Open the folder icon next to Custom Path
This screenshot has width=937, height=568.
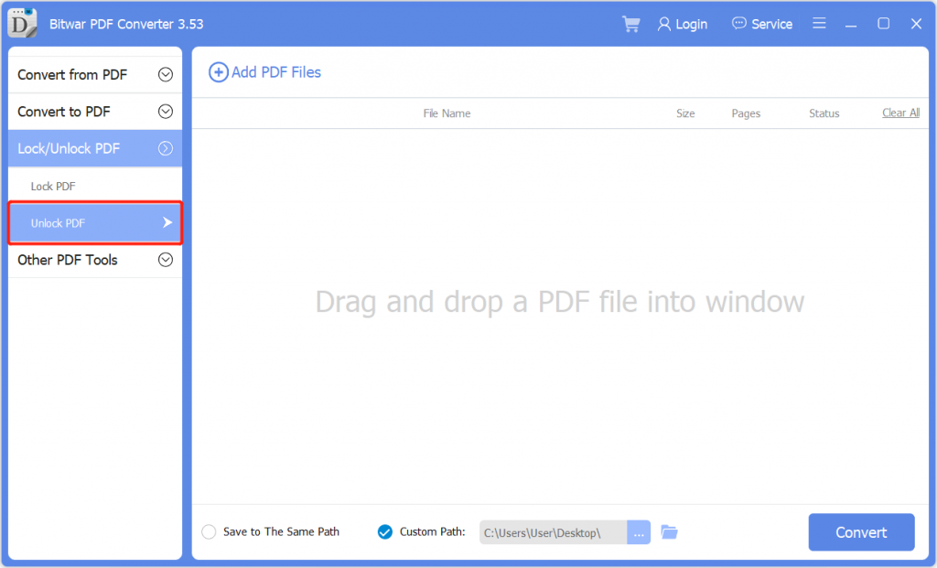tap(669, 531)
